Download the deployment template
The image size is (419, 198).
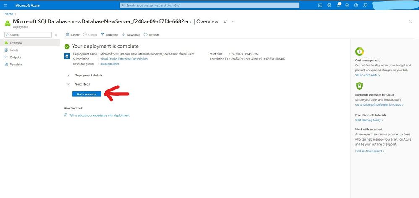pyautogui.click(x=131, y=35)
